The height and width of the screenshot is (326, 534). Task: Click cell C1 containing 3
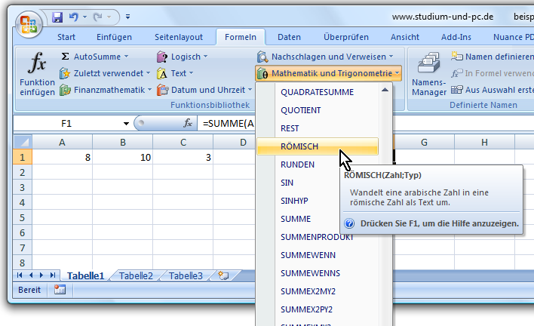(x=183, y=157)
